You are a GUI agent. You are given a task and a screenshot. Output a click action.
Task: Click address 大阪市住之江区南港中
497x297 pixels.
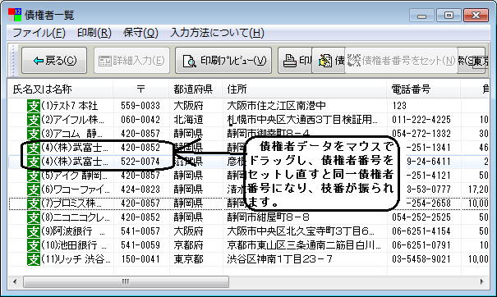[276, 106]
